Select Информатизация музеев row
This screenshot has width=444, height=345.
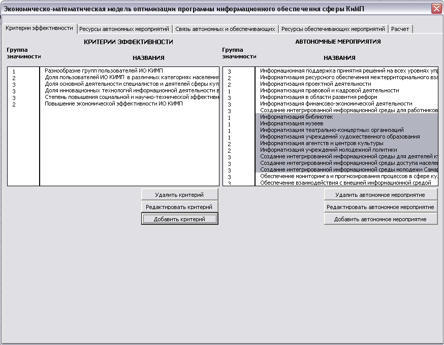click(346, 124)
